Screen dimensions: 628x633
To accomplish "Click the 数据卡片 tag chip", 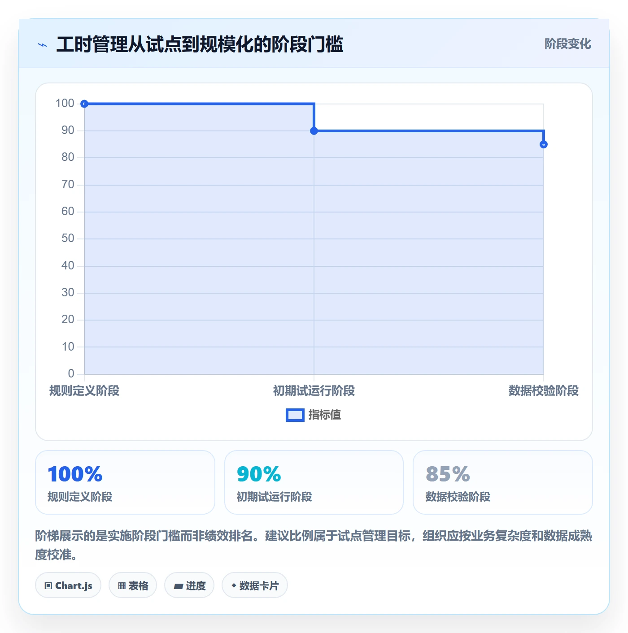I will 255,585.
